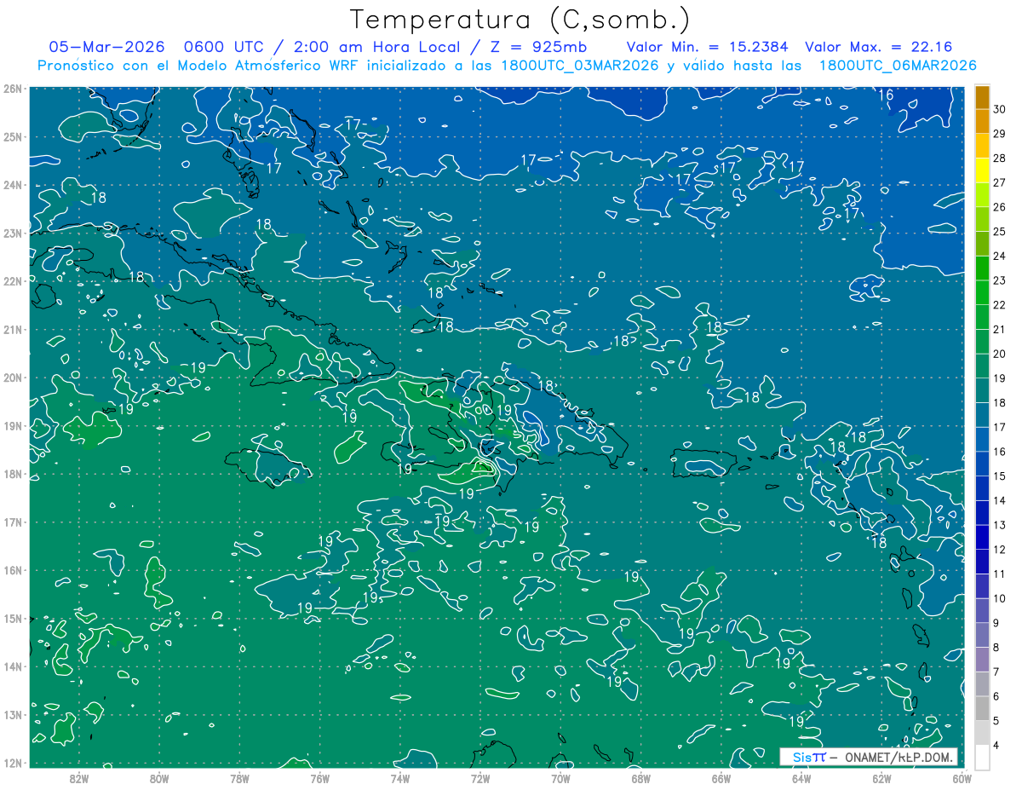Click the longitude axis label '78W'
The height and width of the screenshot is (790, 1022).
(239, 778)
